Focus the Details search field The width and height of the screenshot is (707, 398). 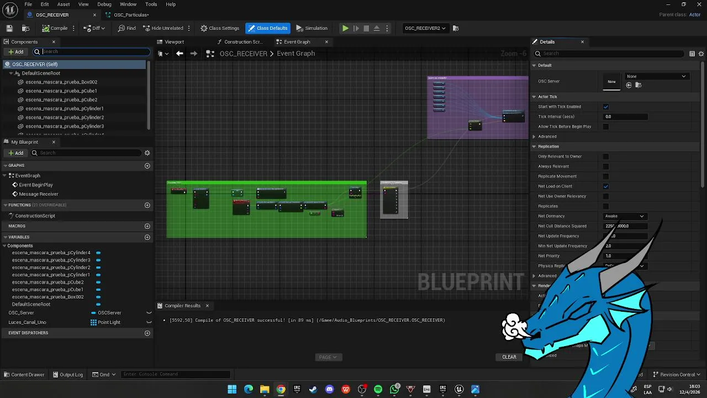point(610,54)
